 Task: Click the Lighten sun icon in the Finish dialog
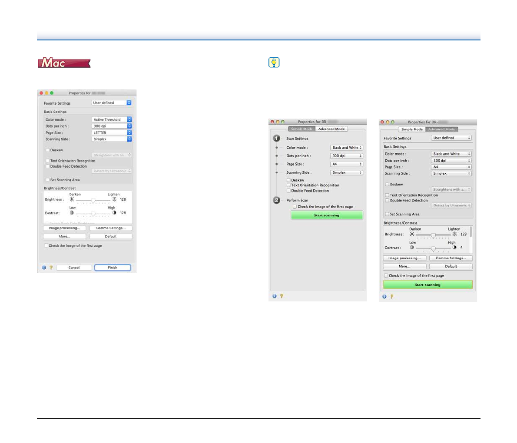point(114,199)
